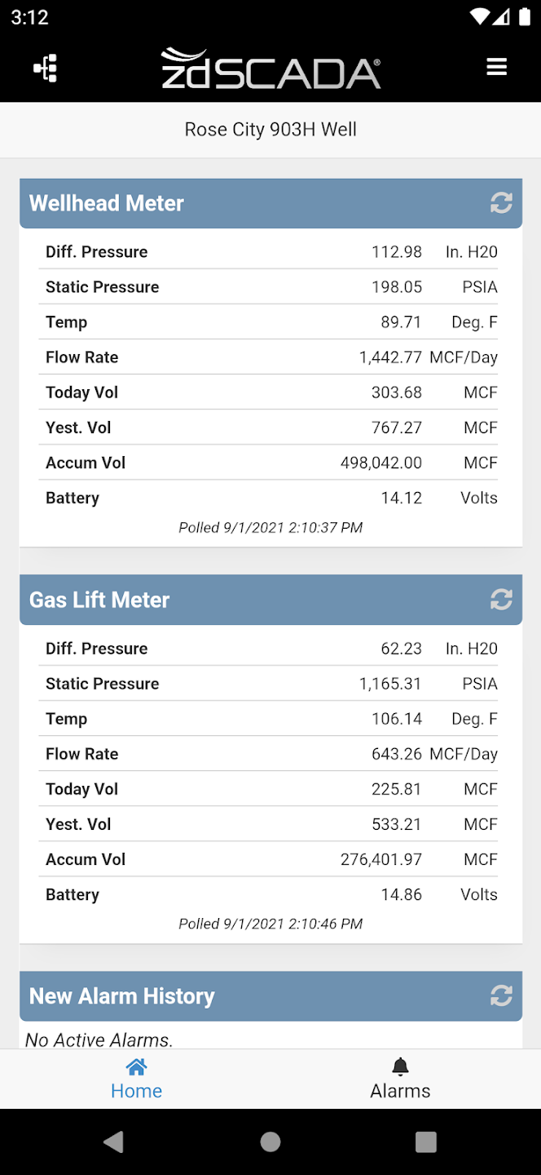Tap the Rose City 903H Well title
Image resolution: width=541 pixels, height=1175 pixels.
(270, 130)
